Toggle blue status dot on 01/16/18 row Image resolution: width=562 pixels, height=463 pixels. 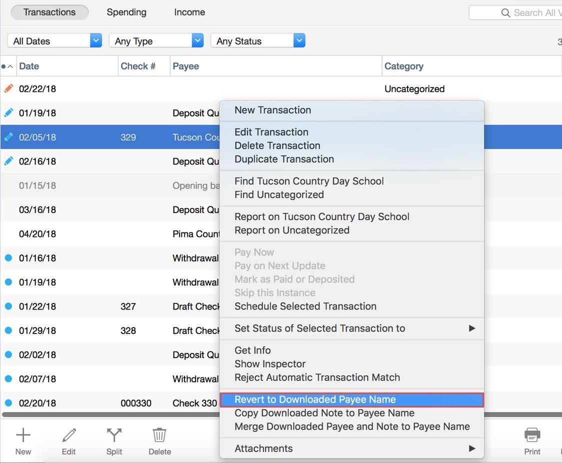[x=8, y=258]
